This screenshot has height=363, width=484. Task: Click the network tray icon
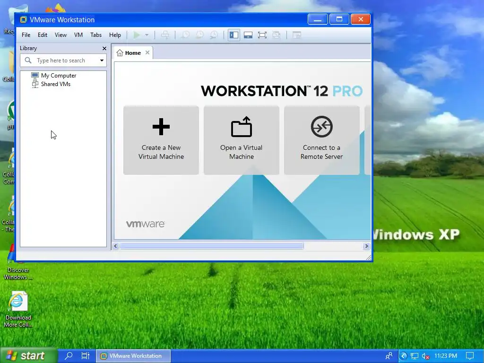coord(414,356)
